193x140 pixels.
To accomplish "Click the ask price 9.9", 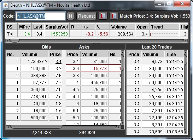I will click(73, 118).
